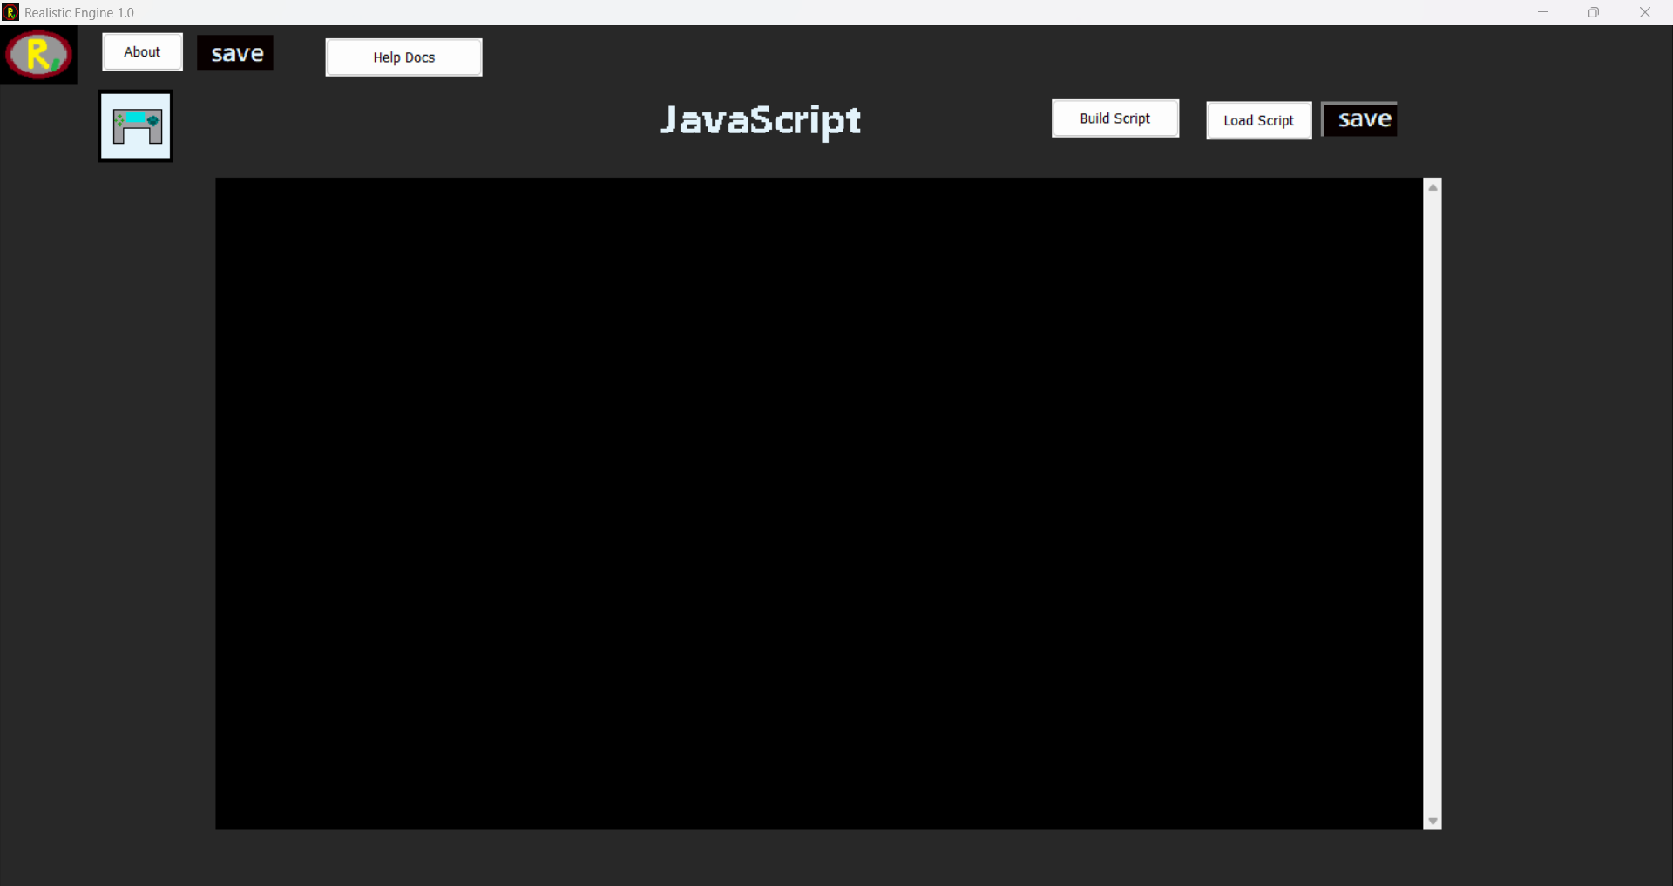This screenshot has width=1673, height=886.
Task: Open Help Docs
Action: [403, 57]
